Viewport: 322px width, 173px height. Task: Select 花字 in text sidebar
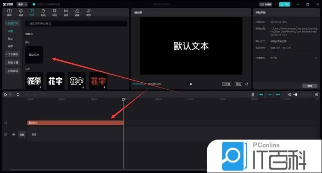click(11, 46)
